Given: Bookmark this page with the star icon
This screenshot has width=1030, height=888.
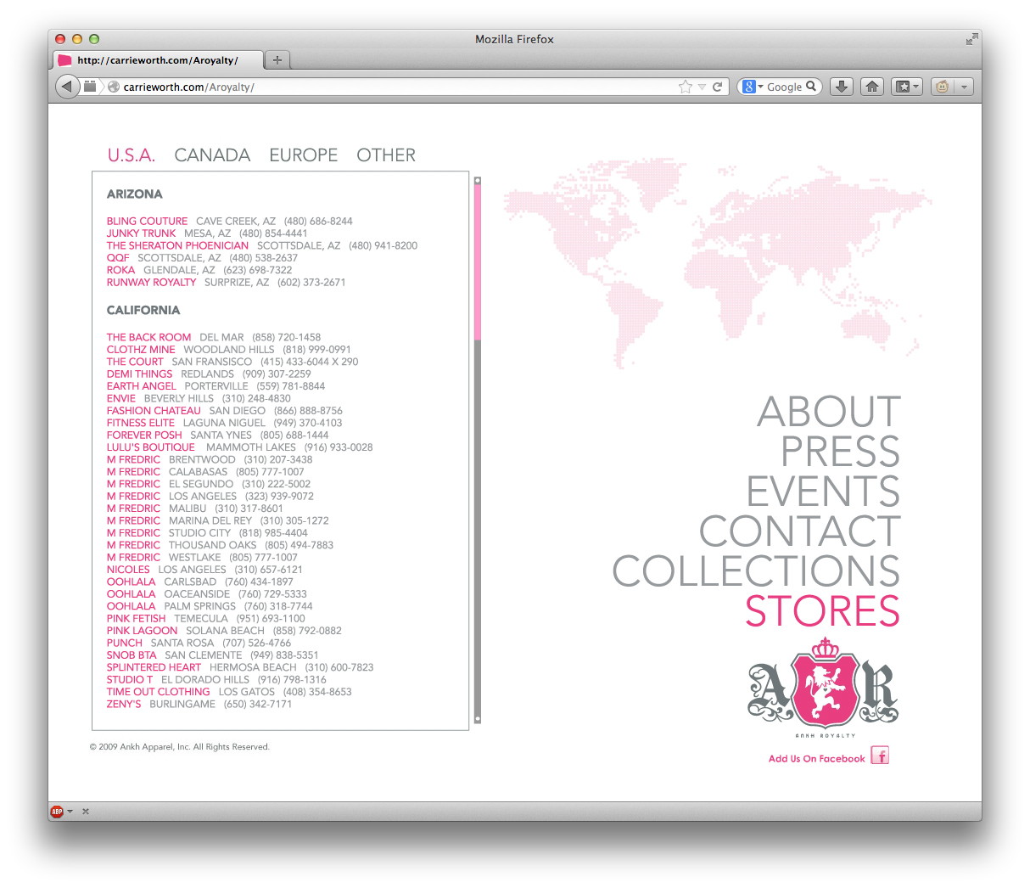Looking at the screenshot, I should pos(686,87).
